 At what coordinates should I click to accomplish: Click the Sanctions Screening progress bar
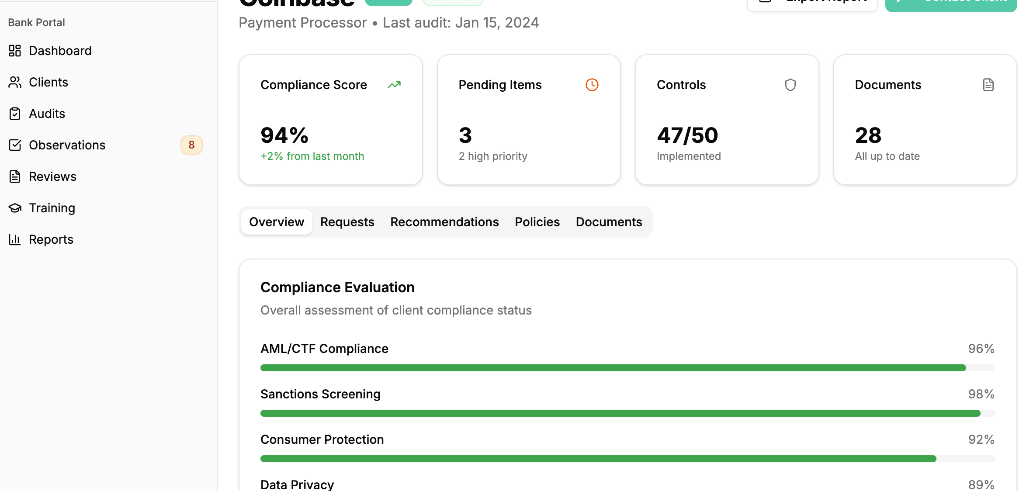point(627,413)
